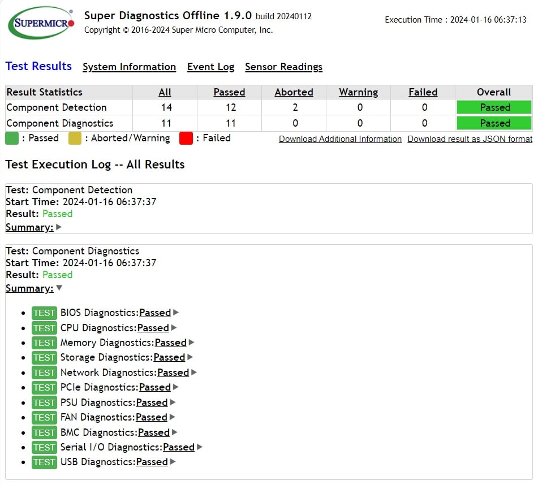Click the TEST badge next to CPU Diagnostics
538x485 pixels.
tap(44, 327)
